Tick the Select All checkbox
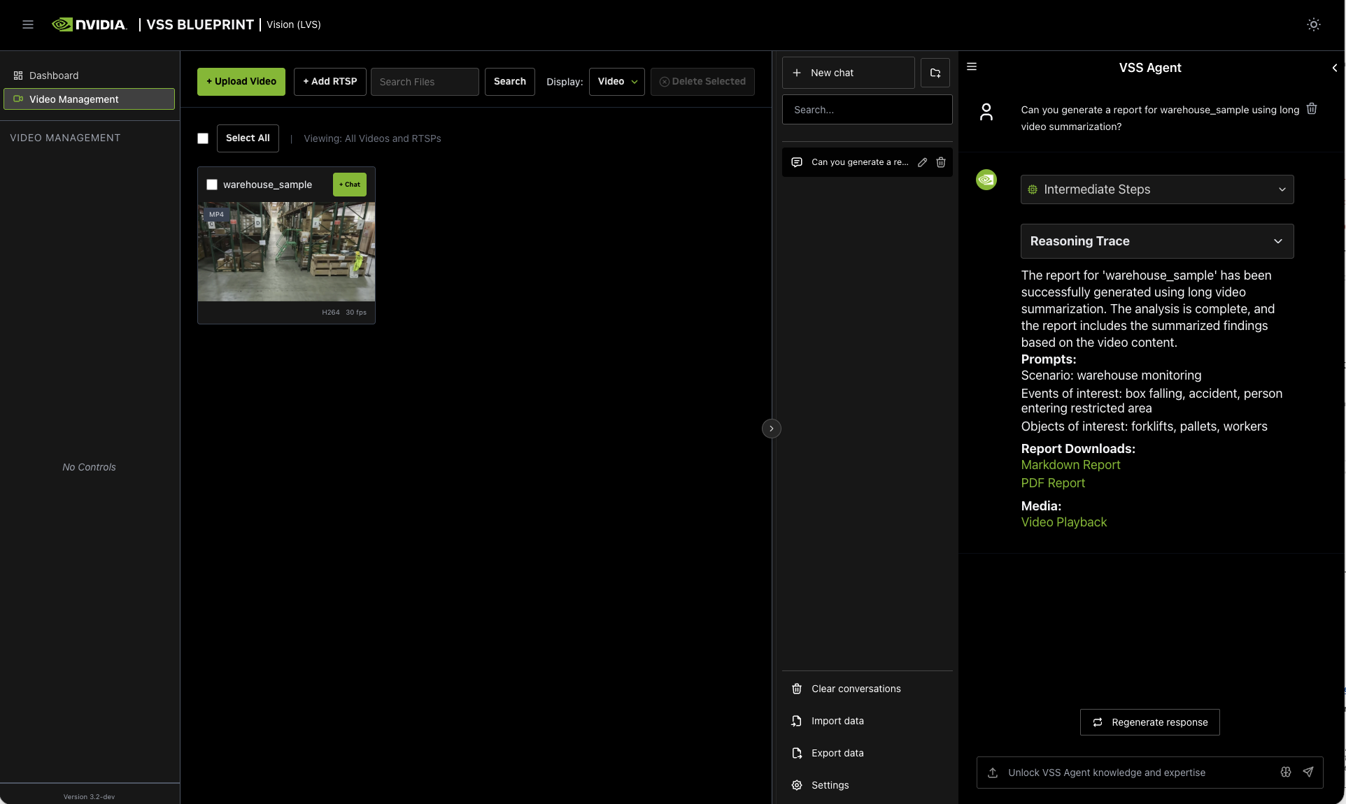 [203, 138]
